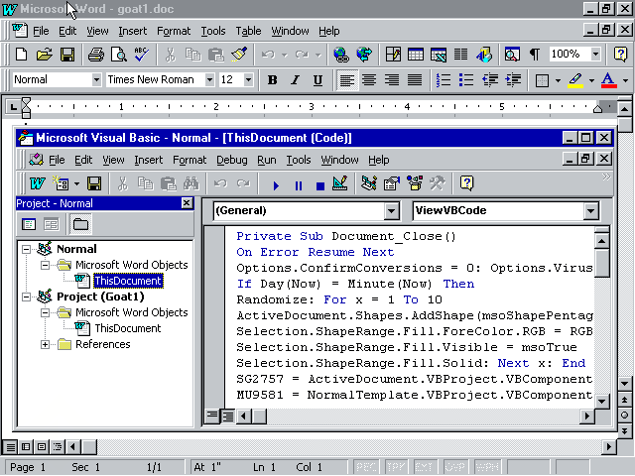Toggle Italic formatting

click(296, 80)
